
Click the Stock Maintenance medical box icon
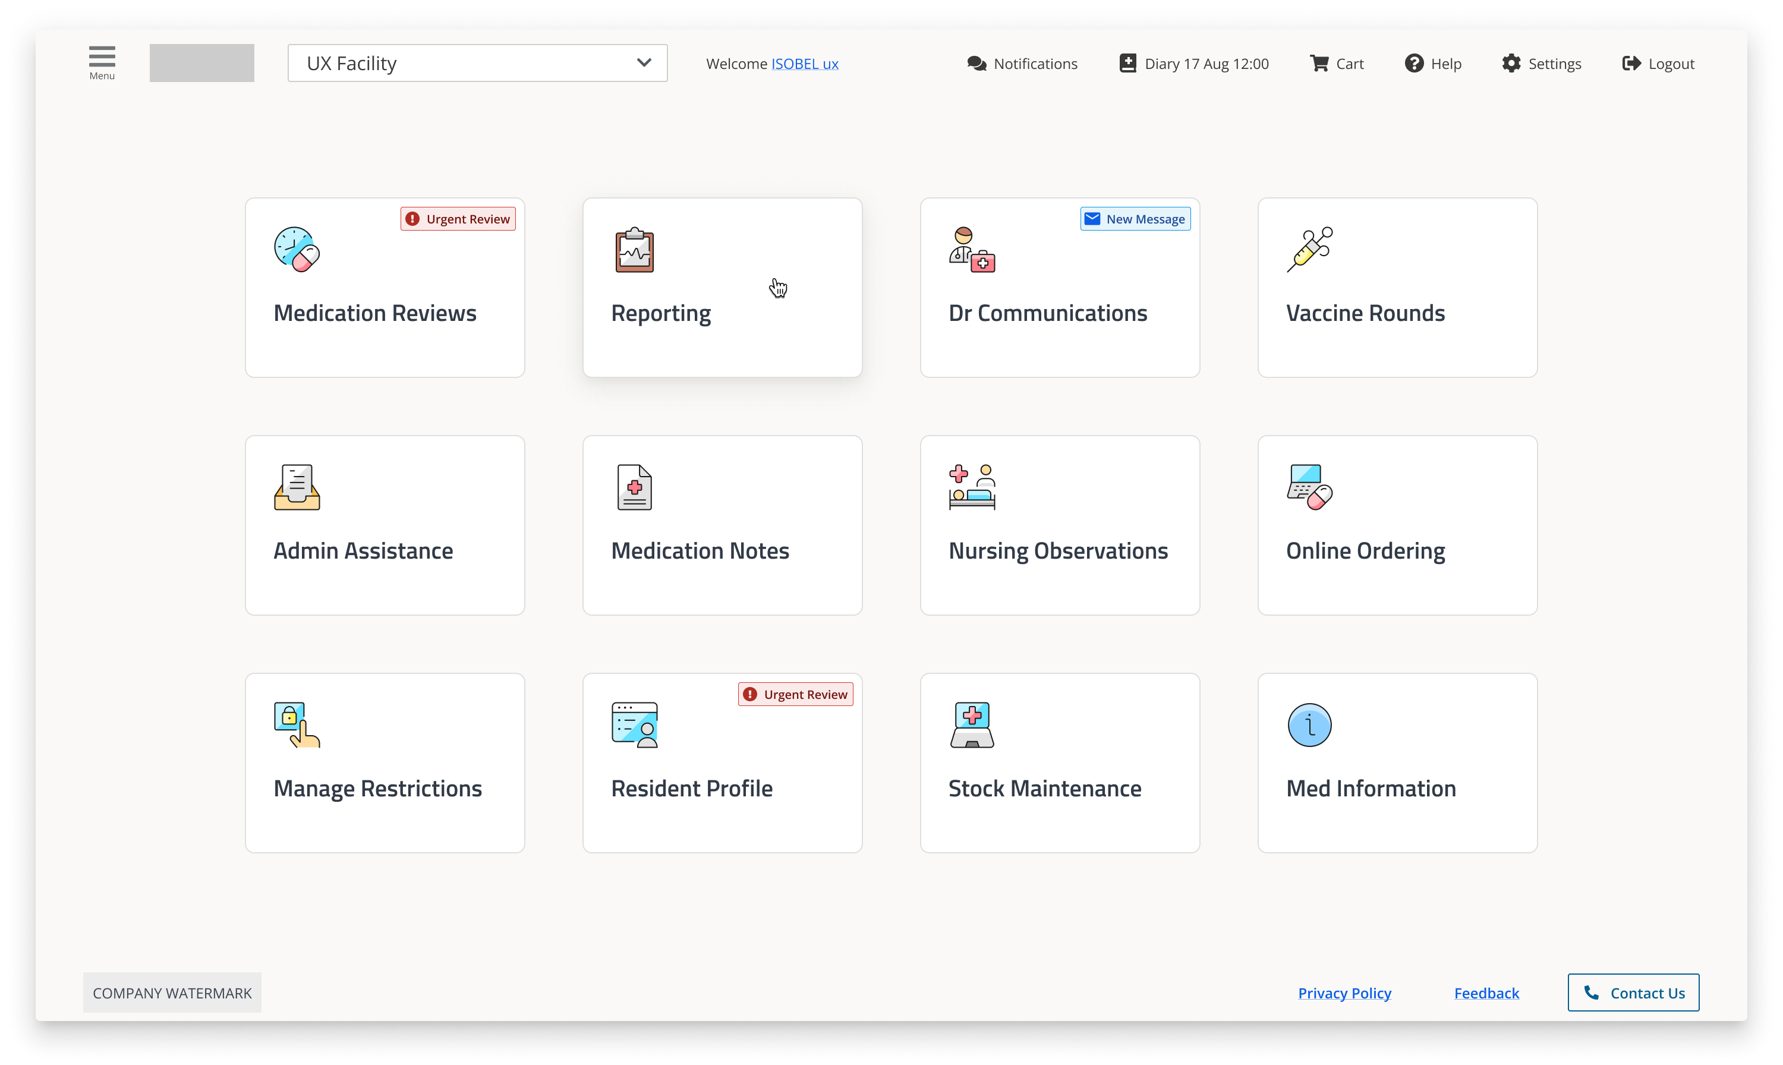[972, 725]
